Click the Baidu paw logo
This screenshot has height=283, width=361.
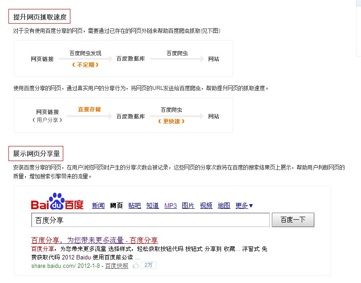pos(57,201)
